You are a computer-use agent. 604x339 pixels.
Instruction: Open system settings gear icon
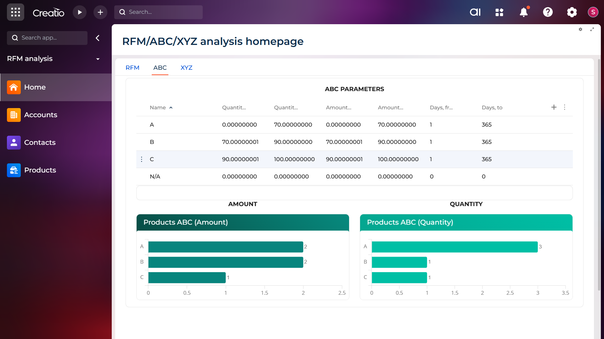tap(572, 12)
